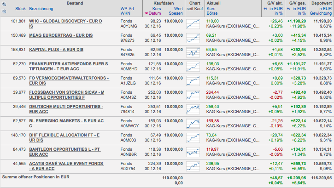Select Stück value 101,801
334x188 pixels.
(18, 21)
